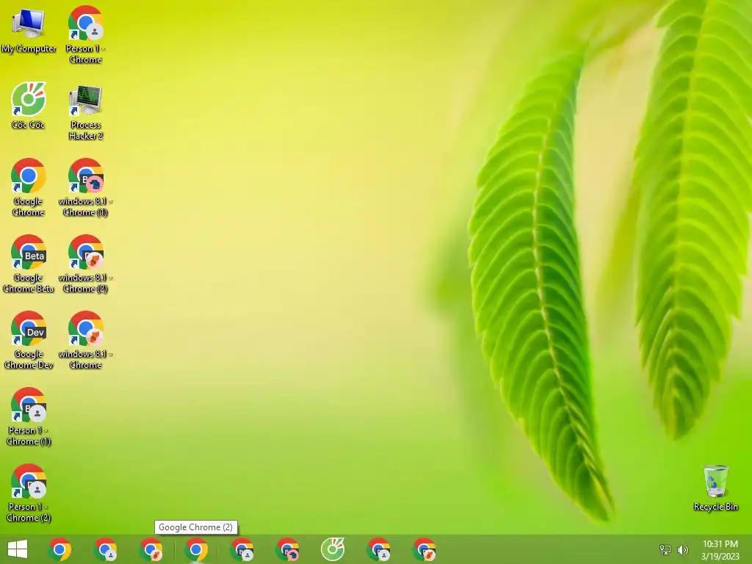752x564 pixels.
Task: Select the Person 1 - Chrome (2) shortcut
Action: [29, 493]
